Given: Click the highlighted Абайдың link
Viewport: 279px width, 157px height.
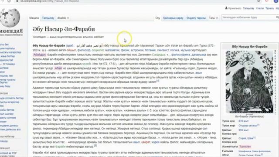Looking at the screenshot, I should (x=40, y=55).
